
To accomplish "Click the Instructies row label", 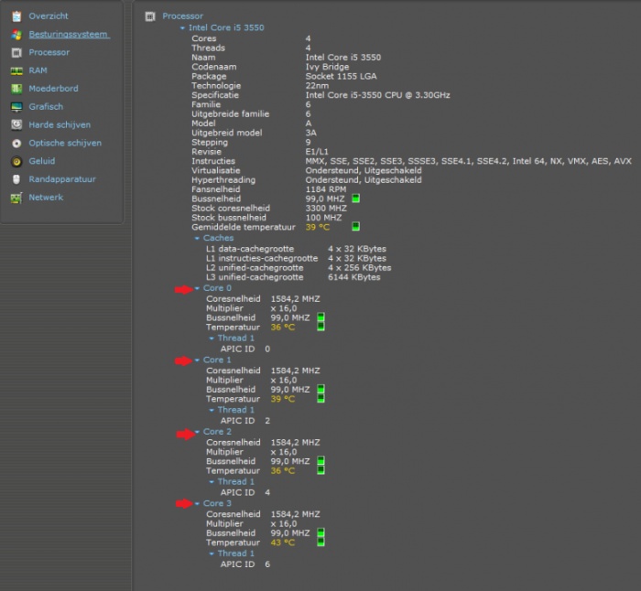I will point(213,161).
